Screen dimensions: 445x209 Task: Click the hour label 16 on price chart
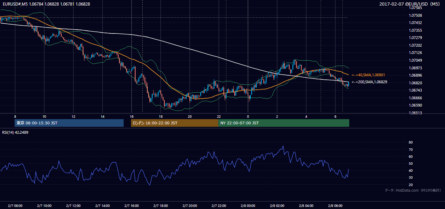click(132, 116)
